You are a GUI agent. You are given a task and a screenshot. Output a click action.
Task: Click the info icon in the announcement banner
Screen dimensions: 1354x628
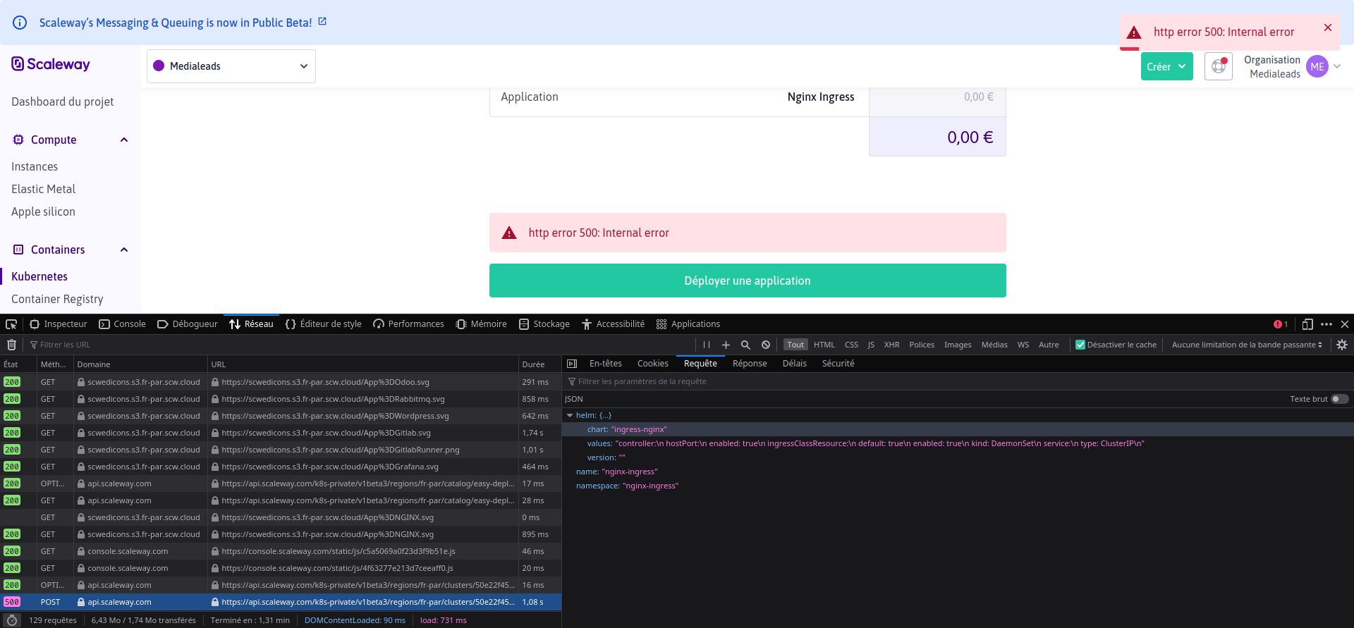(20, 23)
